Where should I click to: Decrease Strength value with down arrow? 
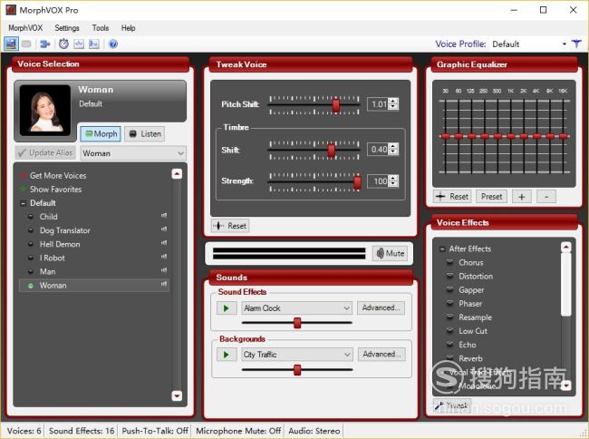[393, 184]
